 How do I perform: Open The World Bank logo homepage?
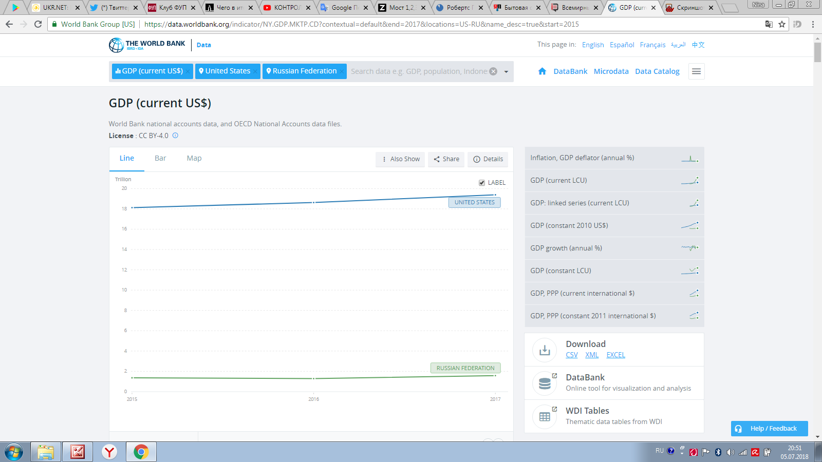tap(147, 45)
